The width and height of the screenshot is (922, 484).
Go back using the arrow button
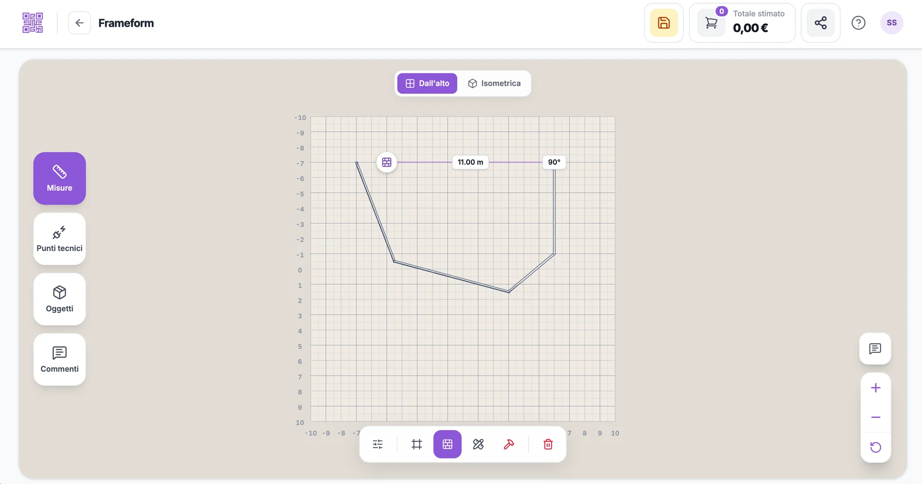point(79,23)
